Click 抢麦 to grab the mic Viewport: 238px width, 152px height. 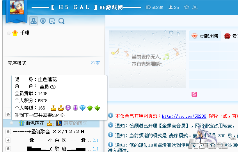pyautogui.click(x=95, y=63)
